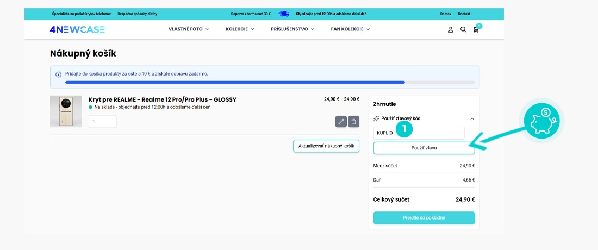Screen dimensions: 598x250
Task: Click the sparkle icon beside discount code
Action: [376, 118]
